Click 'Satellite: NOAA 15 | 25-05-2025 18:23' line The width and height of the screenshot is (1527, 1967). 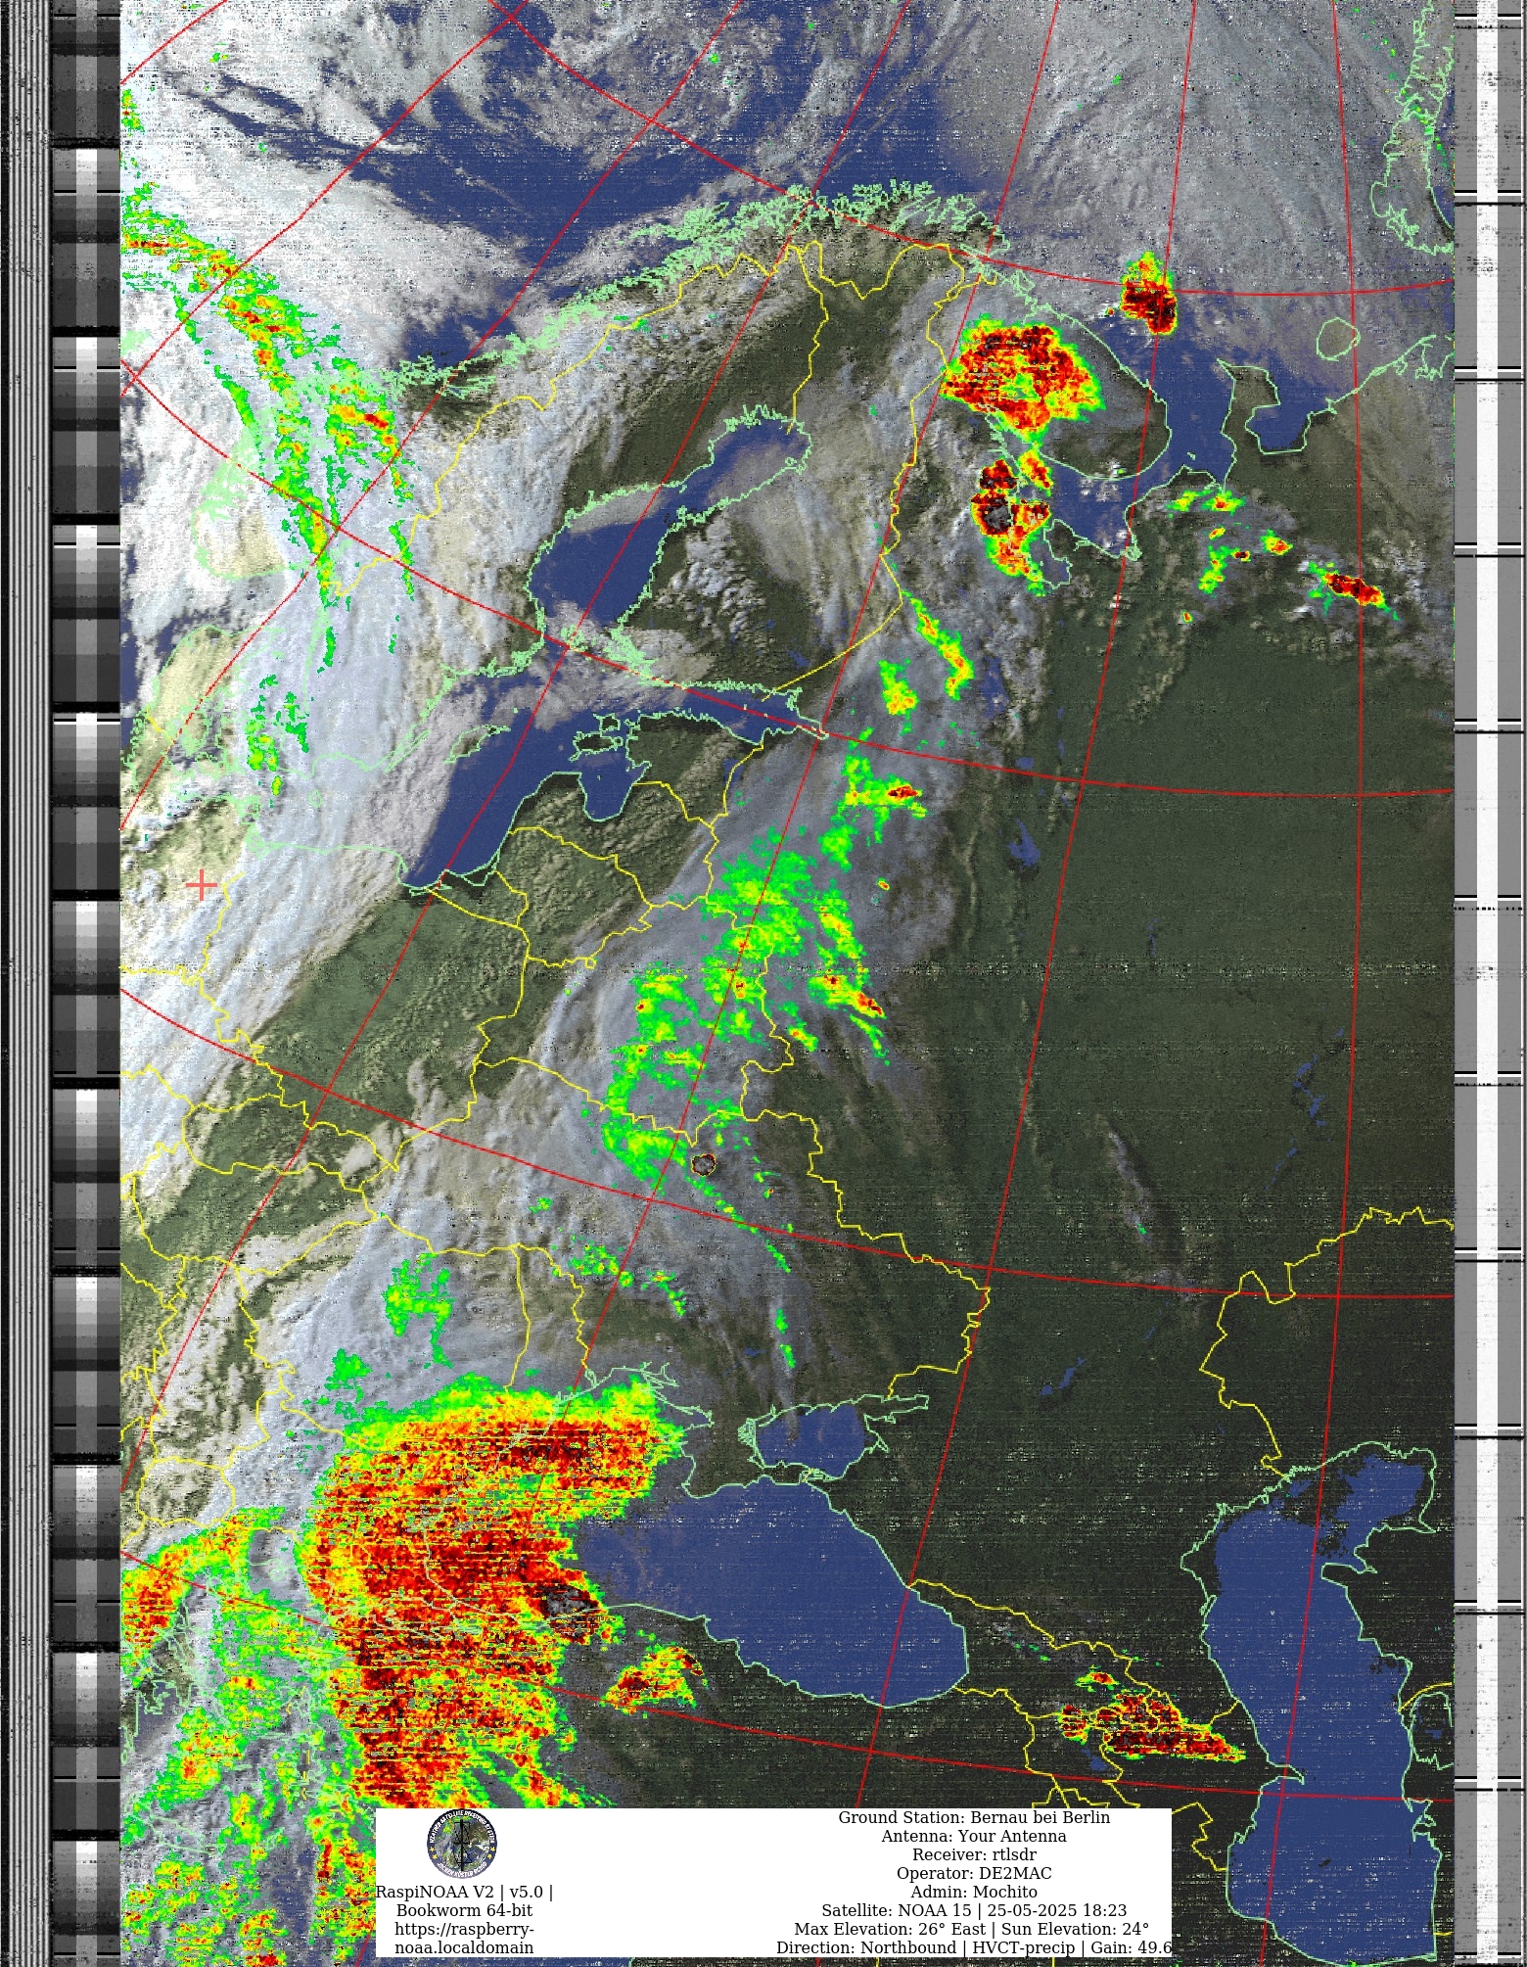click(974, 1910)
